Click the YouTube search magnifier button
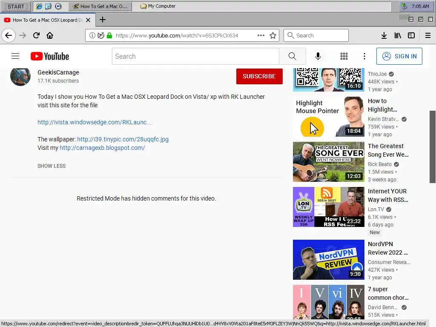Viewport: 436px width, 327px height. (292, 56)
